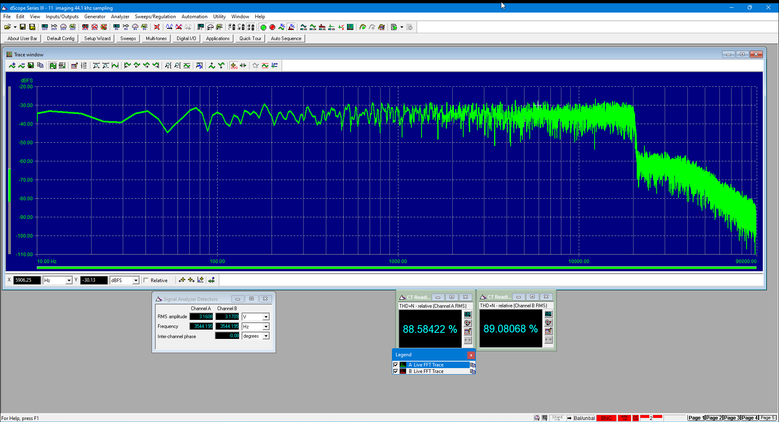Click the Save configuration floppy icon
The width and height of the screenshot is (779, 422).
(x=23, y=27)
